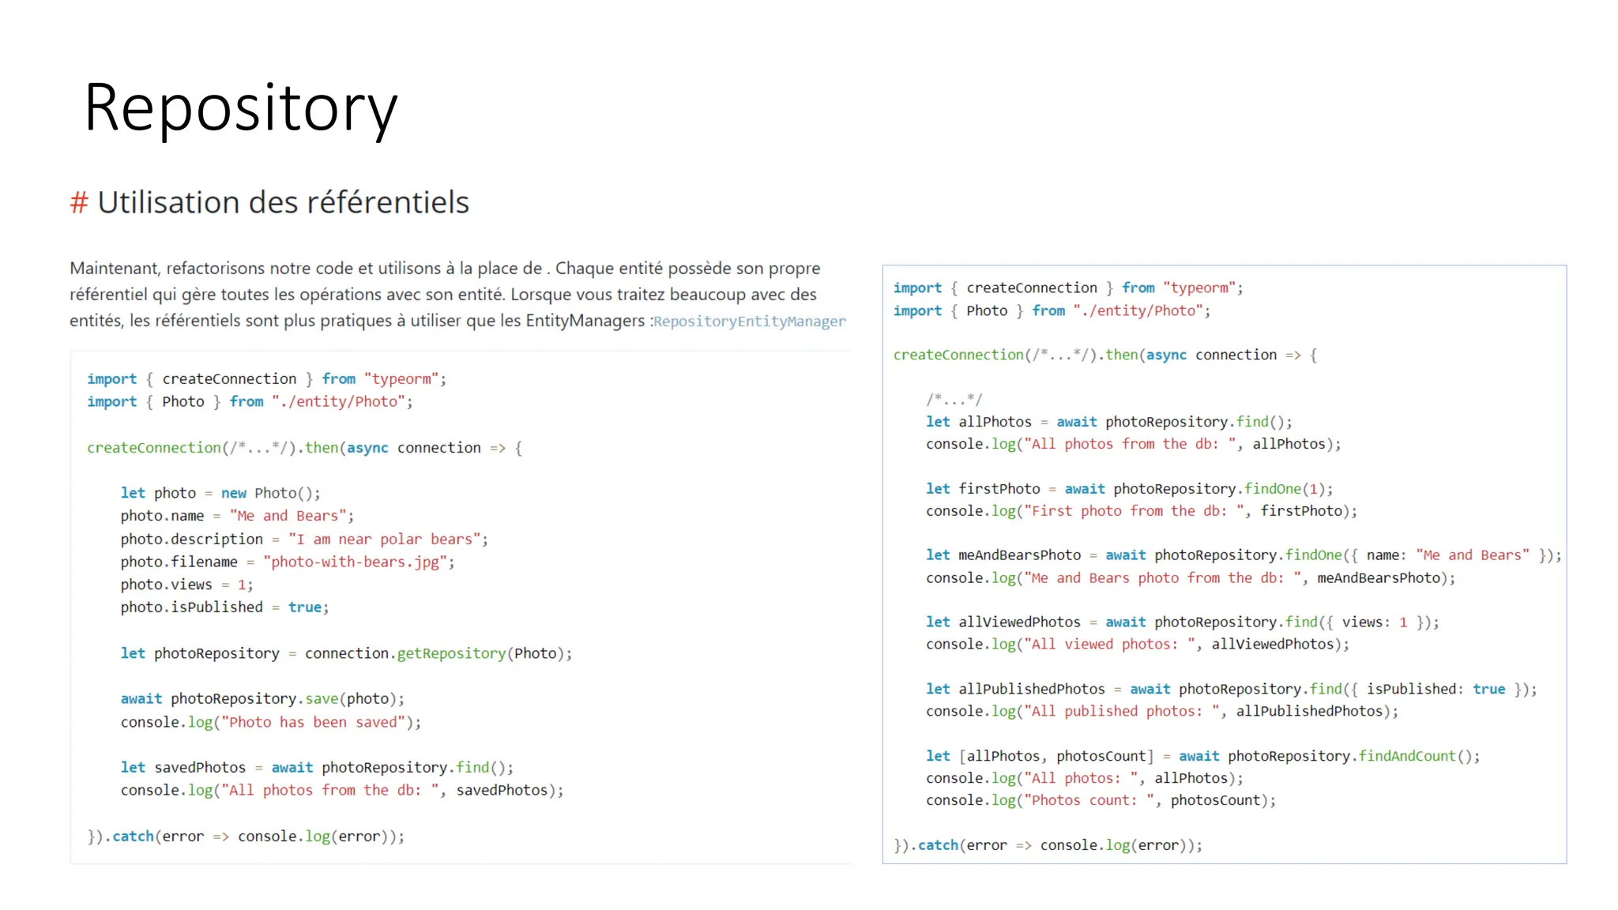Click console.log All published photos line
Image resolution: width=1618 pixels, height=910 pixels.
coord(1162,712)
